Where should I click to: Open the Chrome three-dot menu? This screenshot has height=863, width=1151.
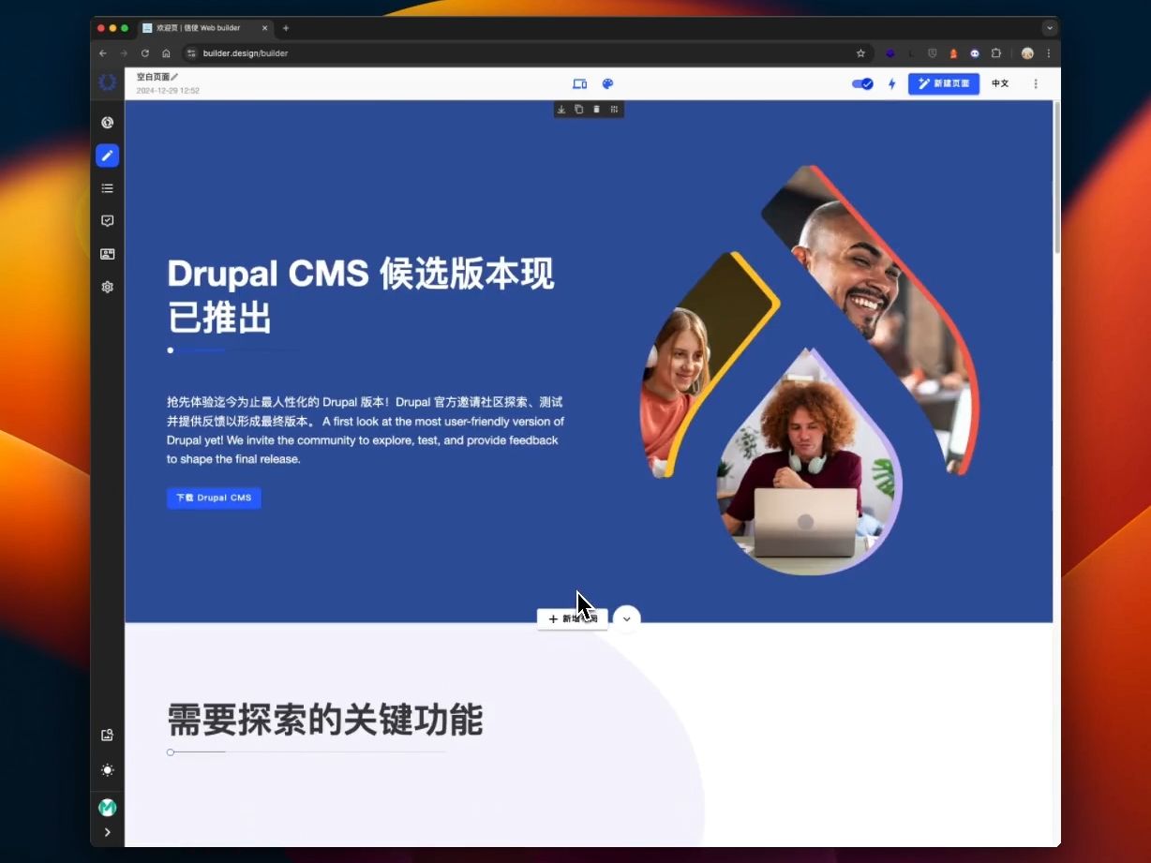tap(1049, 53)
